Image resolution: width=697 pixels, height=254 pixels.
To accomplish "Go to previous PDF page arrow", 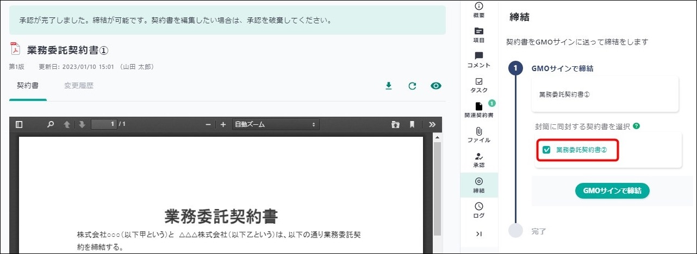I will point(67,124).
